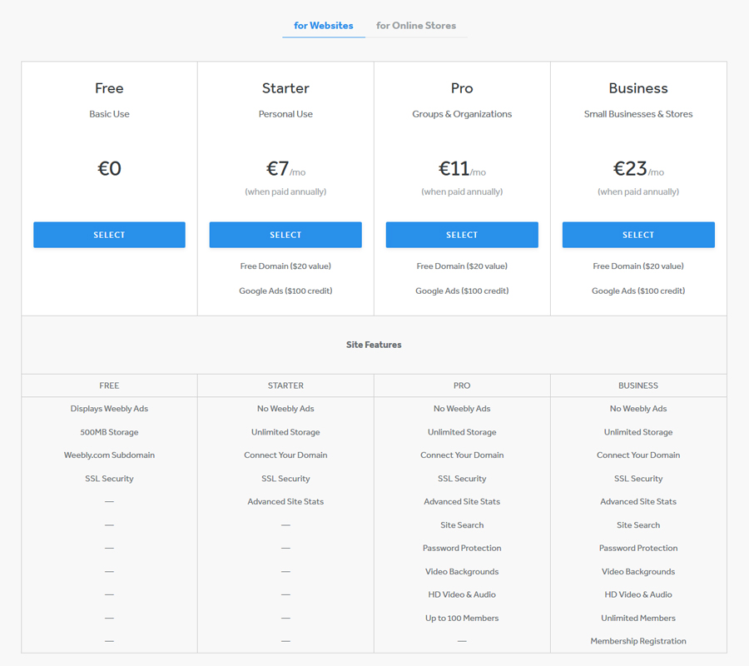Click Groups & Organizations subtitle
Viewport: 749px width, 666px height.
462,114
